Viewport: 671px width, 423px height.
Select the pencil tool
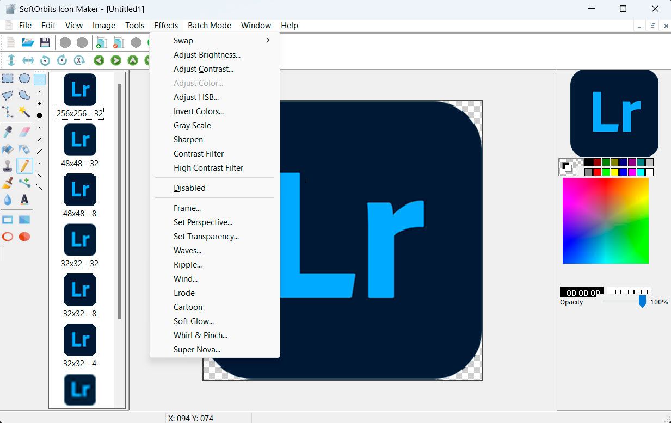tap(24, 166)
